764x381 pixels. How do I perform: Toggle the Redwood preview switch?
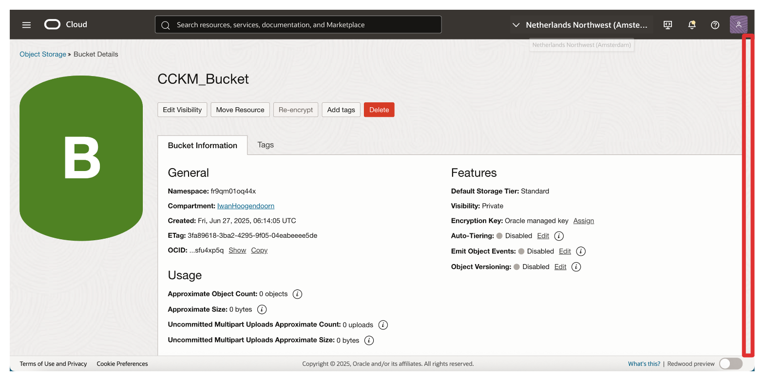pyautogui.click(x=730, y=363)
